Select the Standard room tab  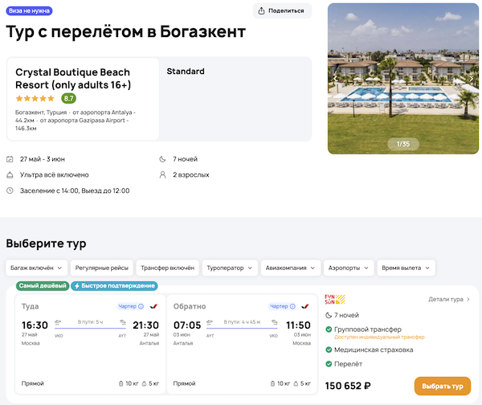tap(186, 72)
